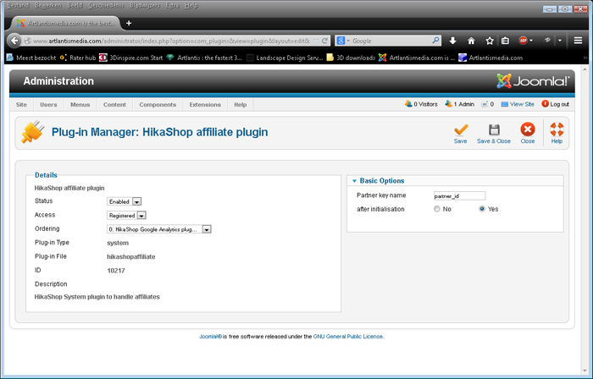Screen dimensions: 593x379
Task: Open the Components menu
Action: pyautogui.click(x=158, y=105)
